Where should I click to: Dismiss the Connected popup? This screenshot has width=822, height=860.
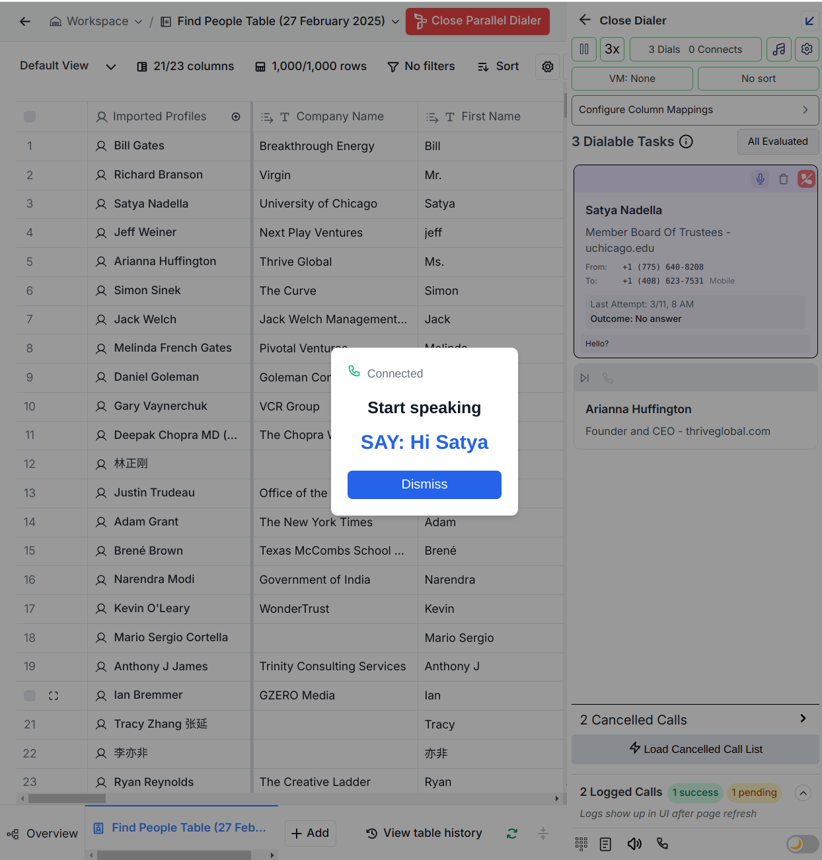click(x=424, y=485)
